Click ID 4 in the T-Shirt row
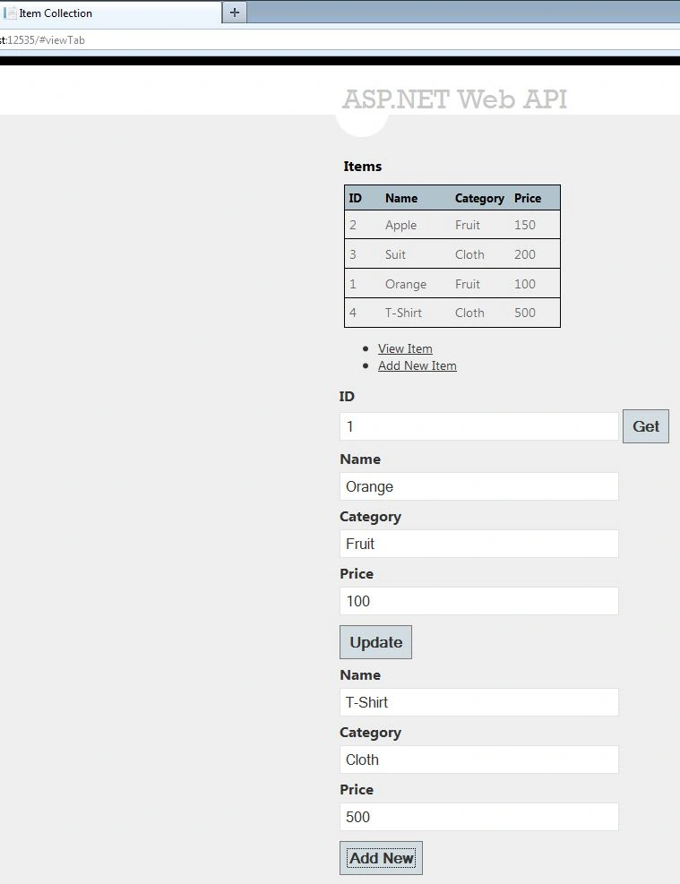Image resolution: width=680 pixels, height=884 pixels. (x=353, y=313)
